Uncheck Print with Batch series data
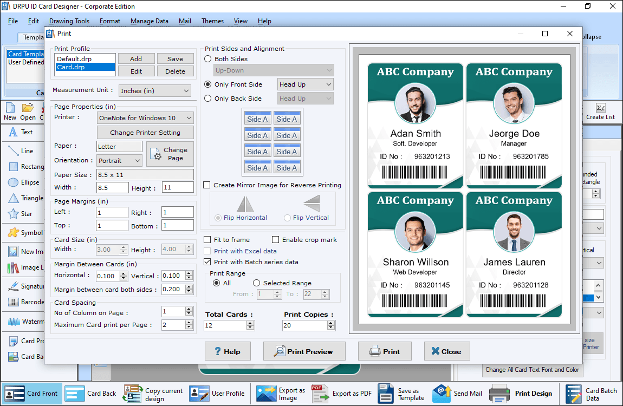The image size is (623, 406). click(x=207, y=262)
